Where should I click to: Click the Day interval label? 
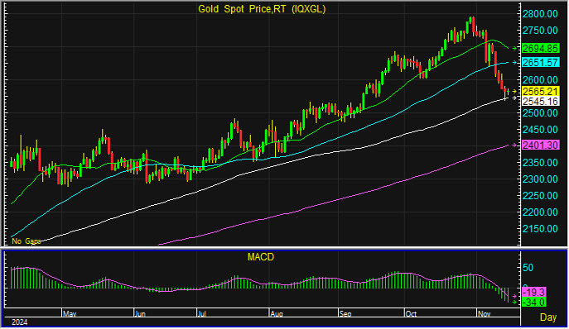(x=548, y=317)
